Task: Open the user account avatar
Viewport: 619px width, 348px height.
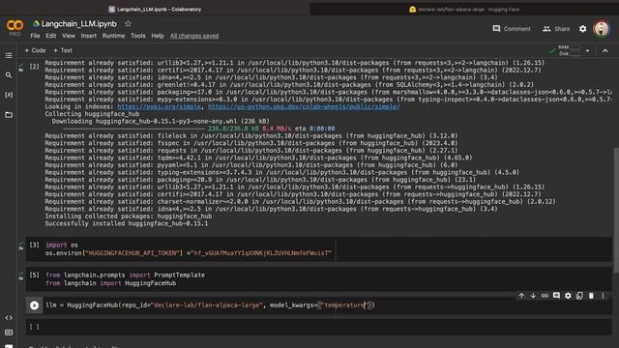Action: 602,29
